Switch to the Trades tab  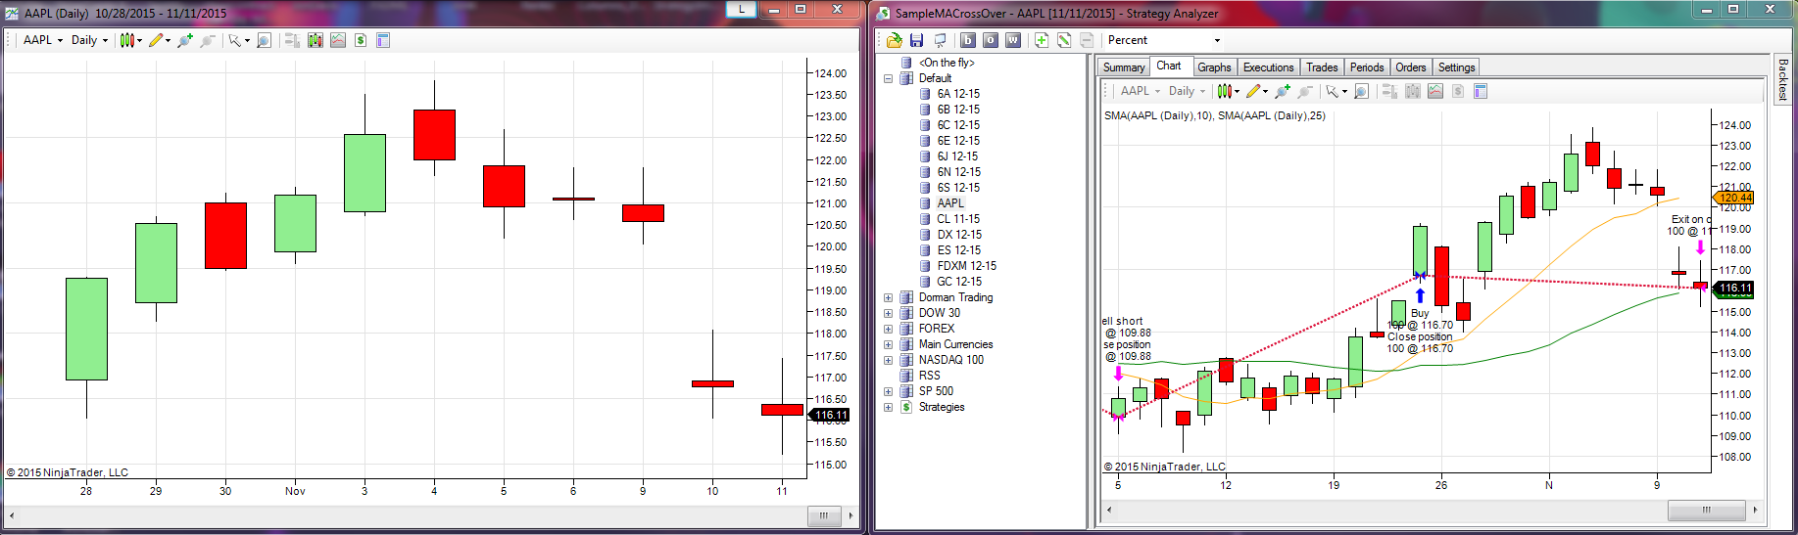tap(1322, 67)
